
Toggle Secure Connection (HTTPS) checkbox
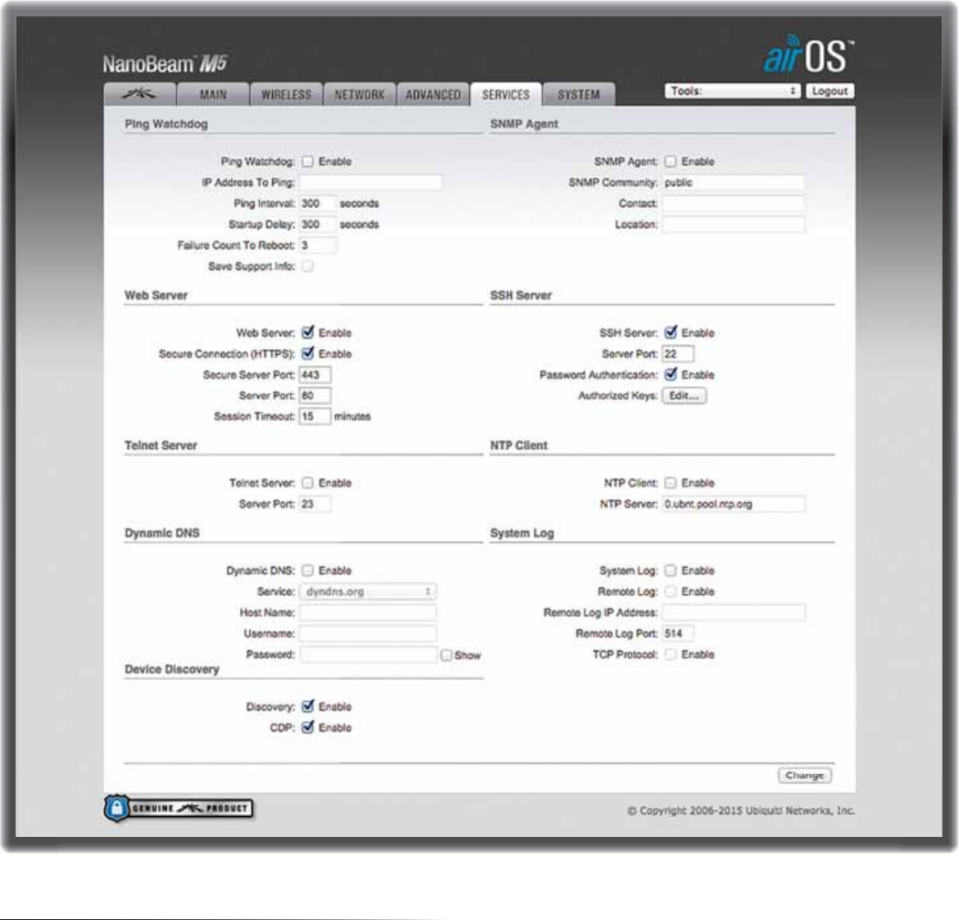pos(308,353)
